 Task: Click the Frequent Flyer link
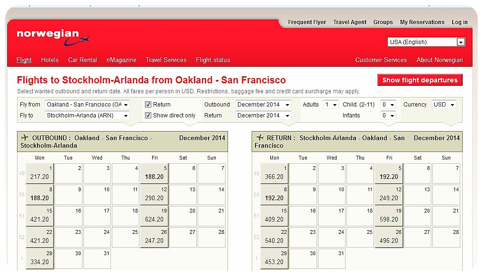click(x=306, y=22)
